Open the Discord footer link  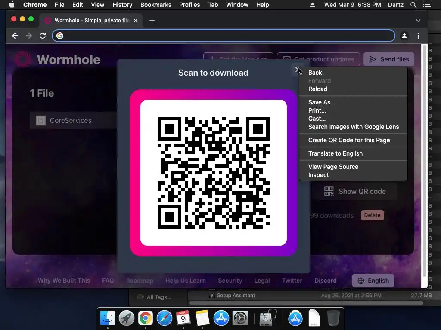point(326,281)
